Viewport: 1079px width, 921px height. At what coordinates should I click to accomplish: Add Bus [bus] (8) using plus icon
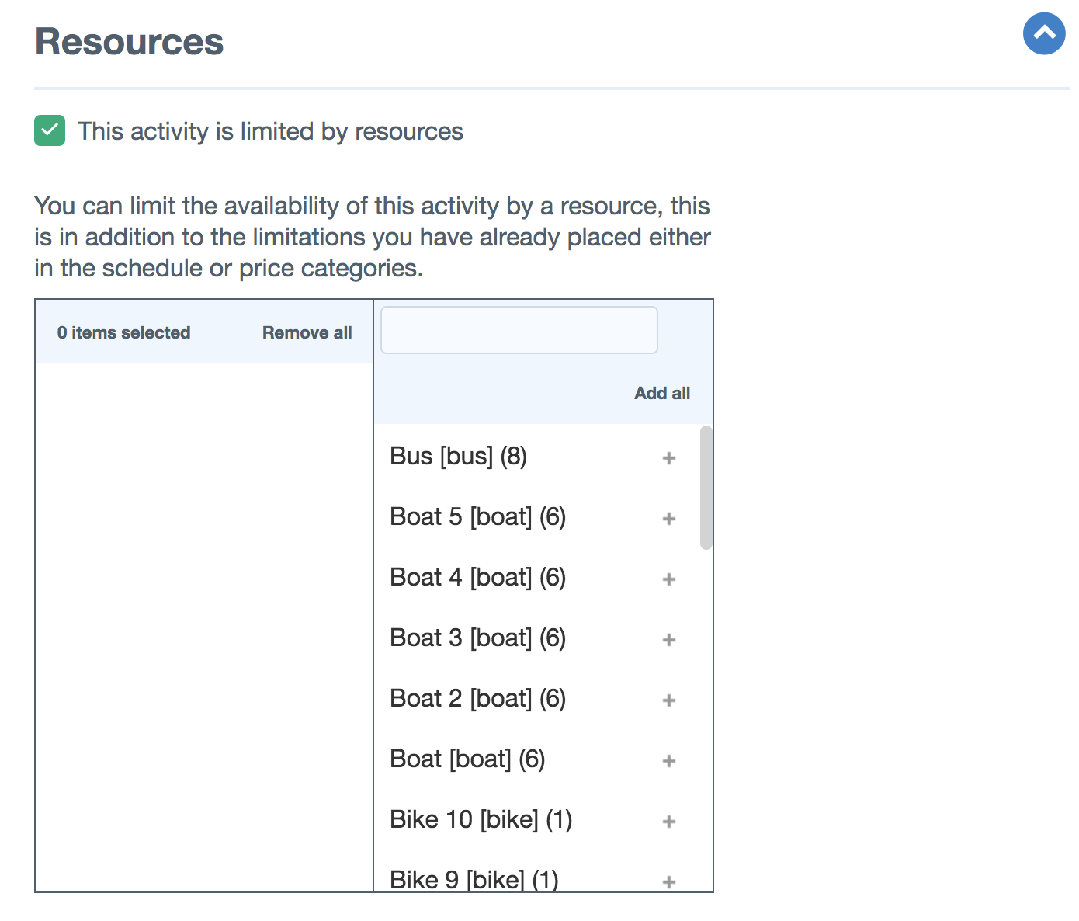point(669,458)
